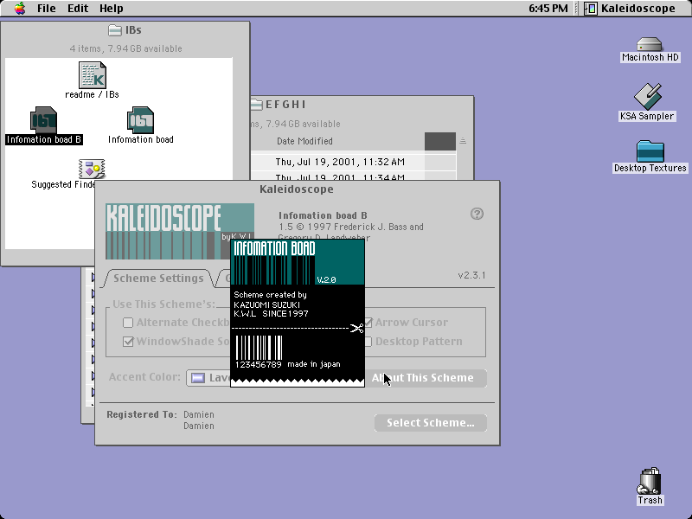Toggle the Desktop Pattern checkbox
The width and height of the screenshot is (692, 519).
368,342
